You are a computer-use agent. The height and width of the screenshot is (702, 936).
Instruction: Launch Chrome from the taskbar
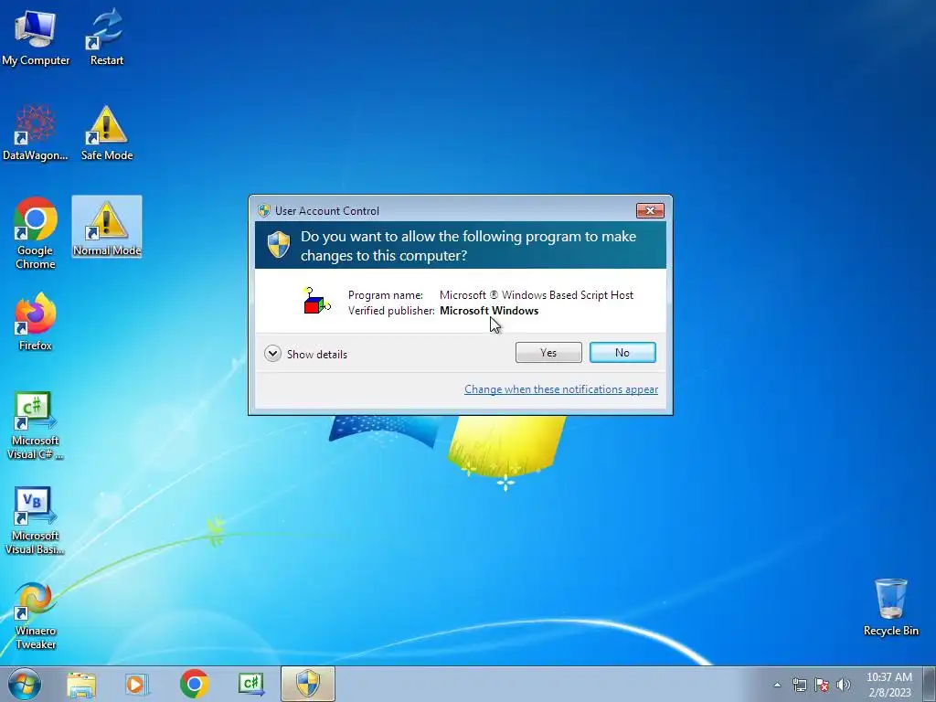click(194, 684)
